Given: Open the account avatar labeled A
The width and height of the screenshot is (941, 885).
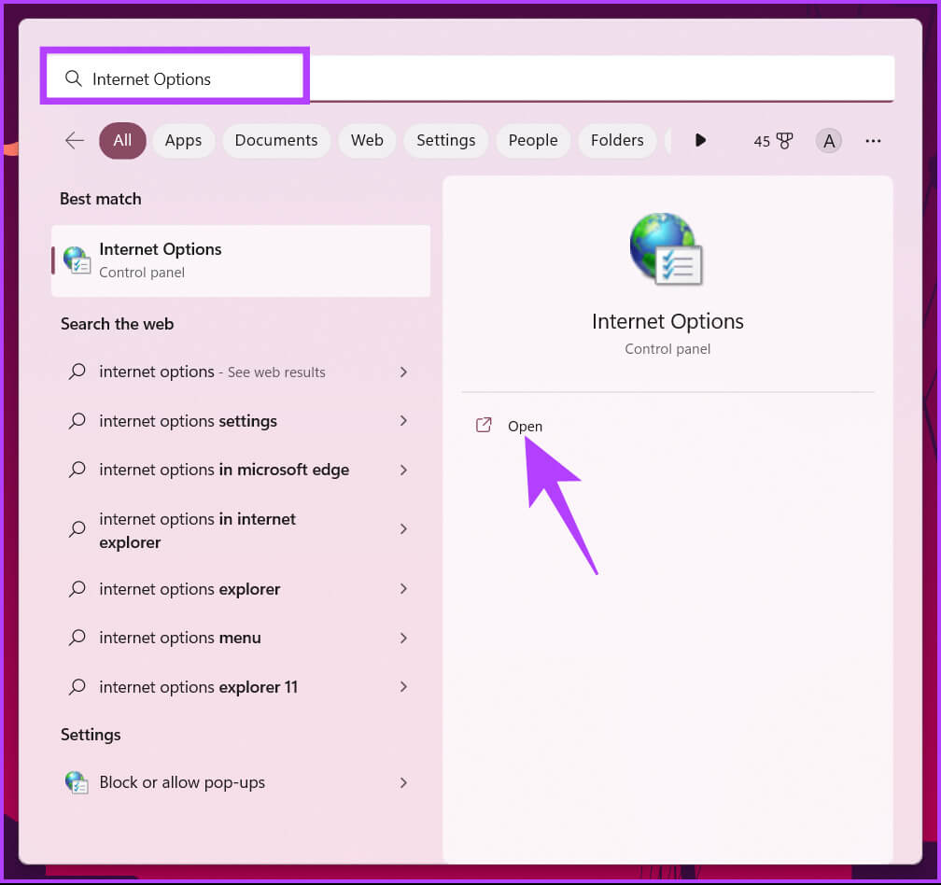Looking at the screenshot, I should [x=828, y=141].
